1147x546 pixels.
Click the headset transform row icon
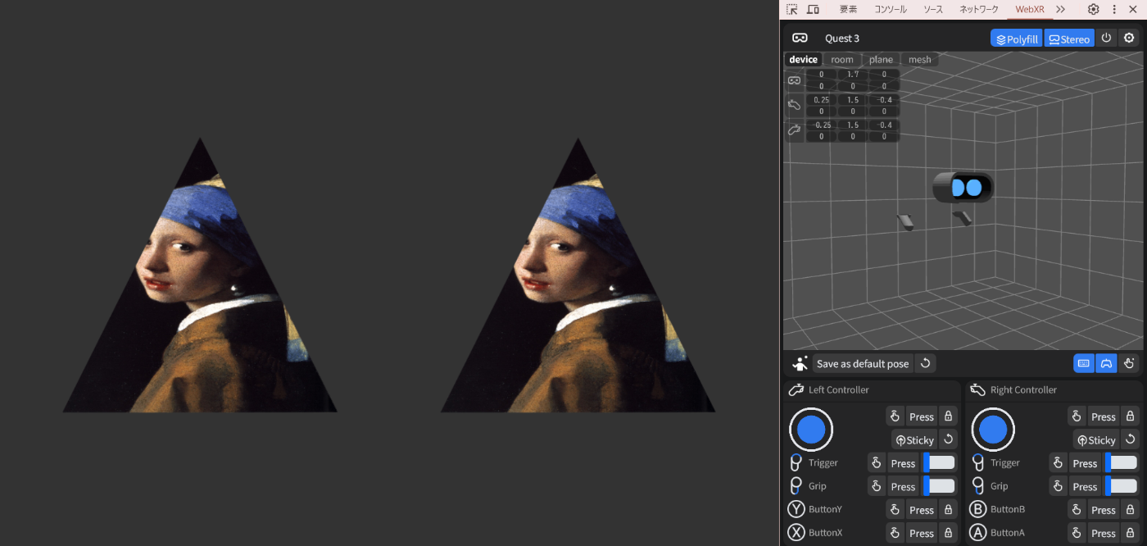[x=794, y=80]
